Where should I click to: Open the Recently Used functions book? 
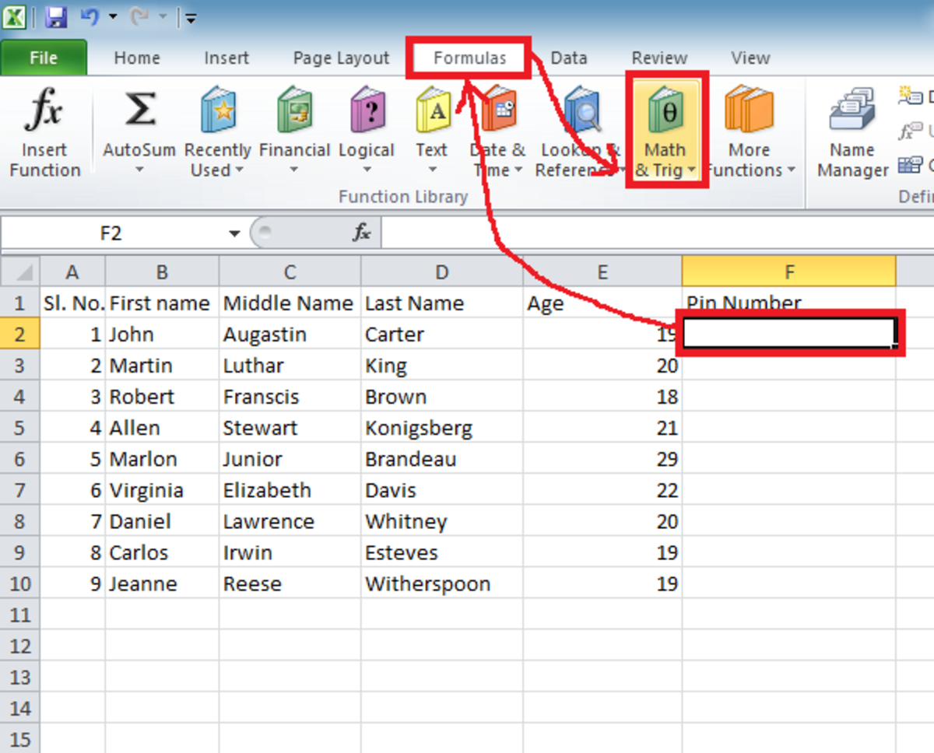coord(217,111)
